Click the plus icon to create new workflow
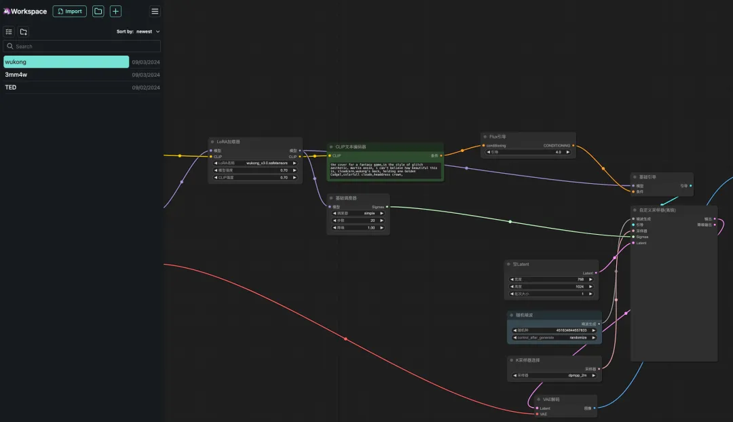Image resolution: width=733 pixels, height=422 pixels. tap(116, 12)
